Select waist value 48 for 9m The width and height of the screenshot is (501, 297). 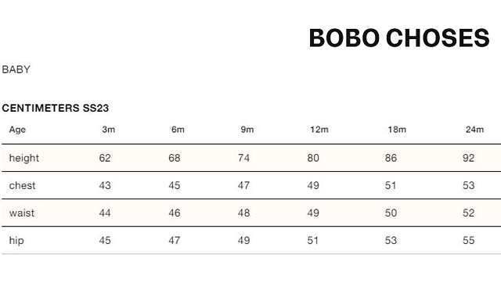click(x=243, y=213)
